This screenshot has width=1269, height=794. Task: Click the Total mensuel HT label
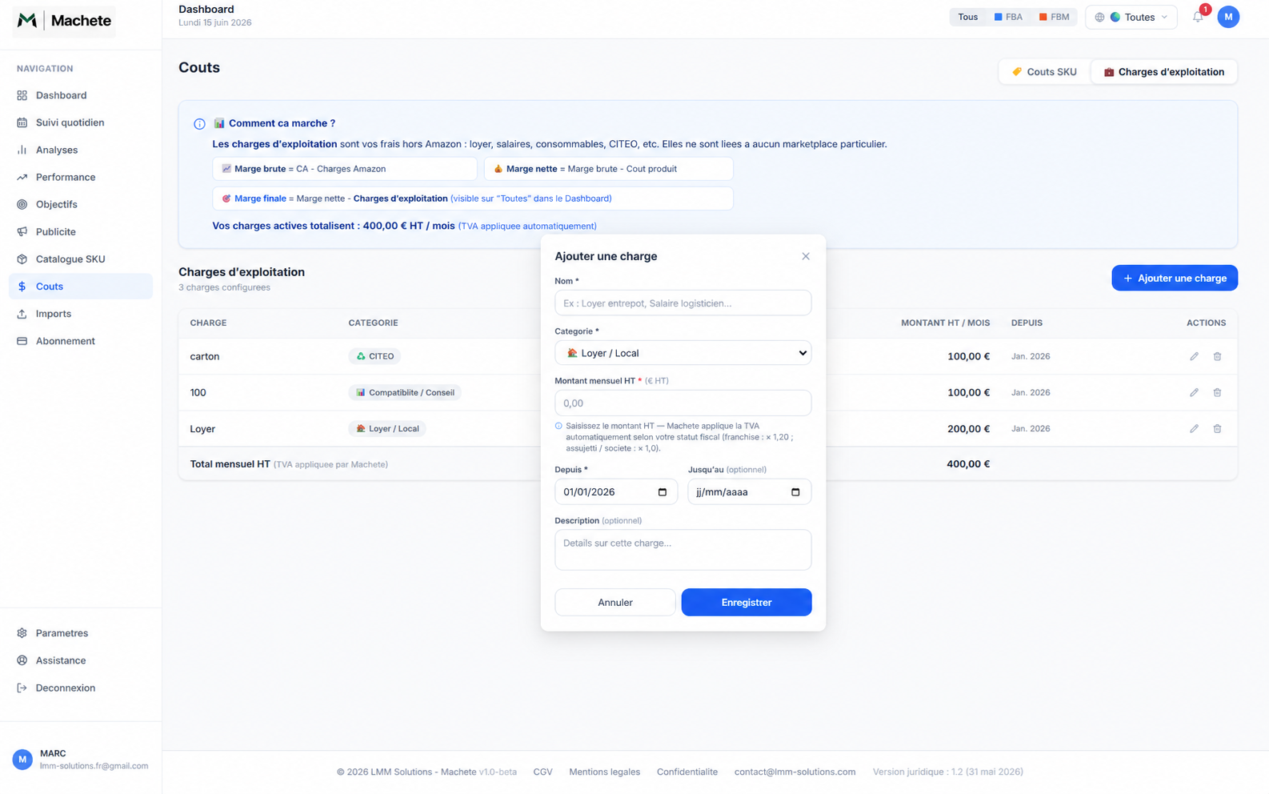pos(230,464)
